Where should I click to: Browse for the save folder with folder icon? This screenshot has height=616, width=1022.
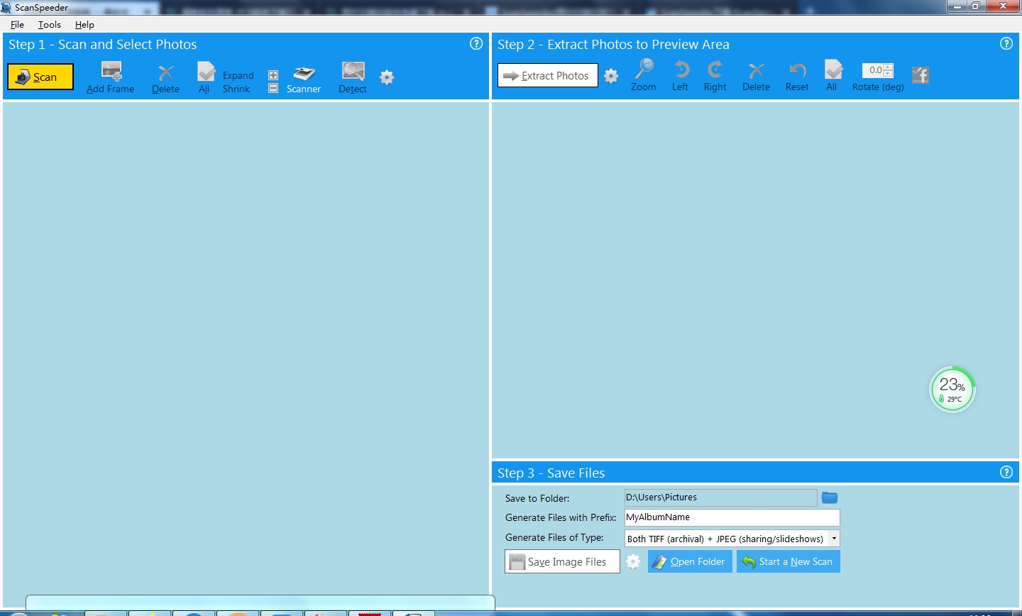click(829, 497)
